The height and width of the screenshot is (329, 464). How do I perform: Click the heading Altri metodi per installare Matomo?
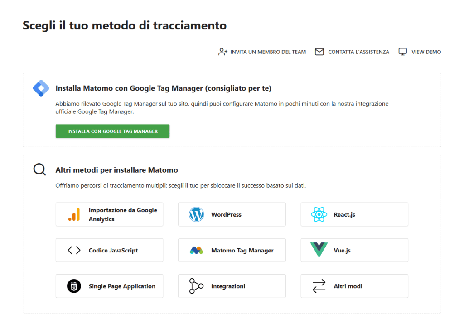(116, 170)
